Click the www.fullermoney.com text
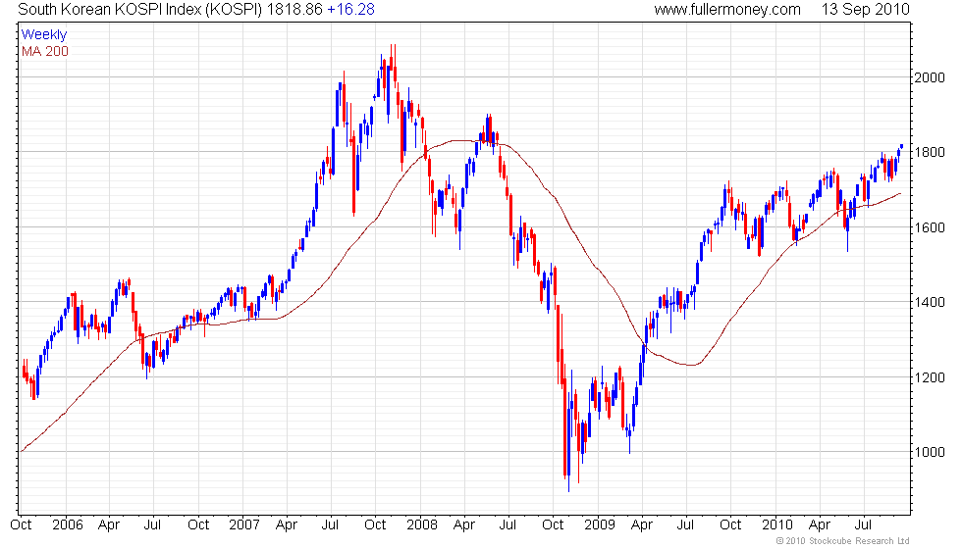962x549 pixels. pos(727,9)
